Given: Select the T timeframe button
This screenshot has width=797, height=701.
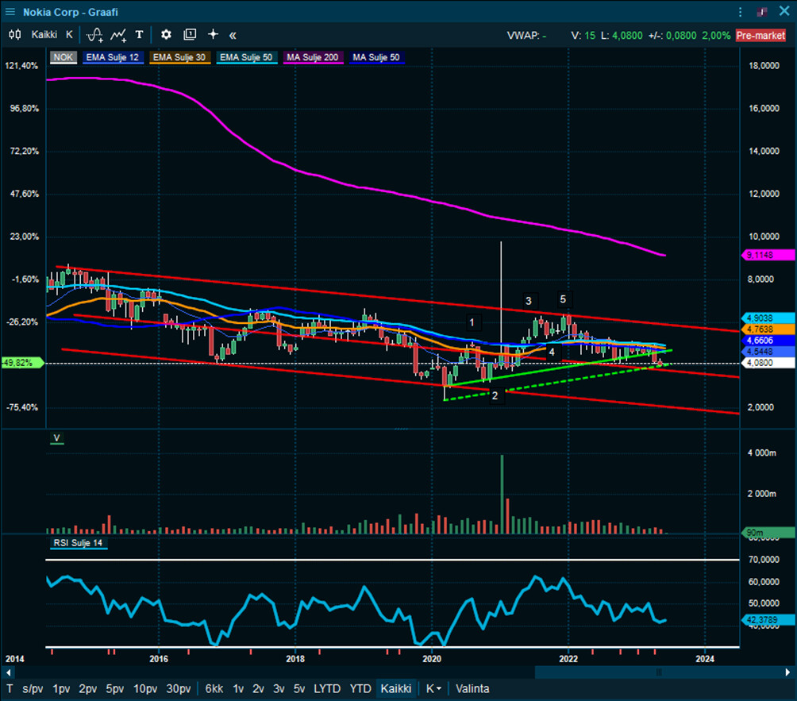Looking at the screenshot, I should click(x=10, y=689).
